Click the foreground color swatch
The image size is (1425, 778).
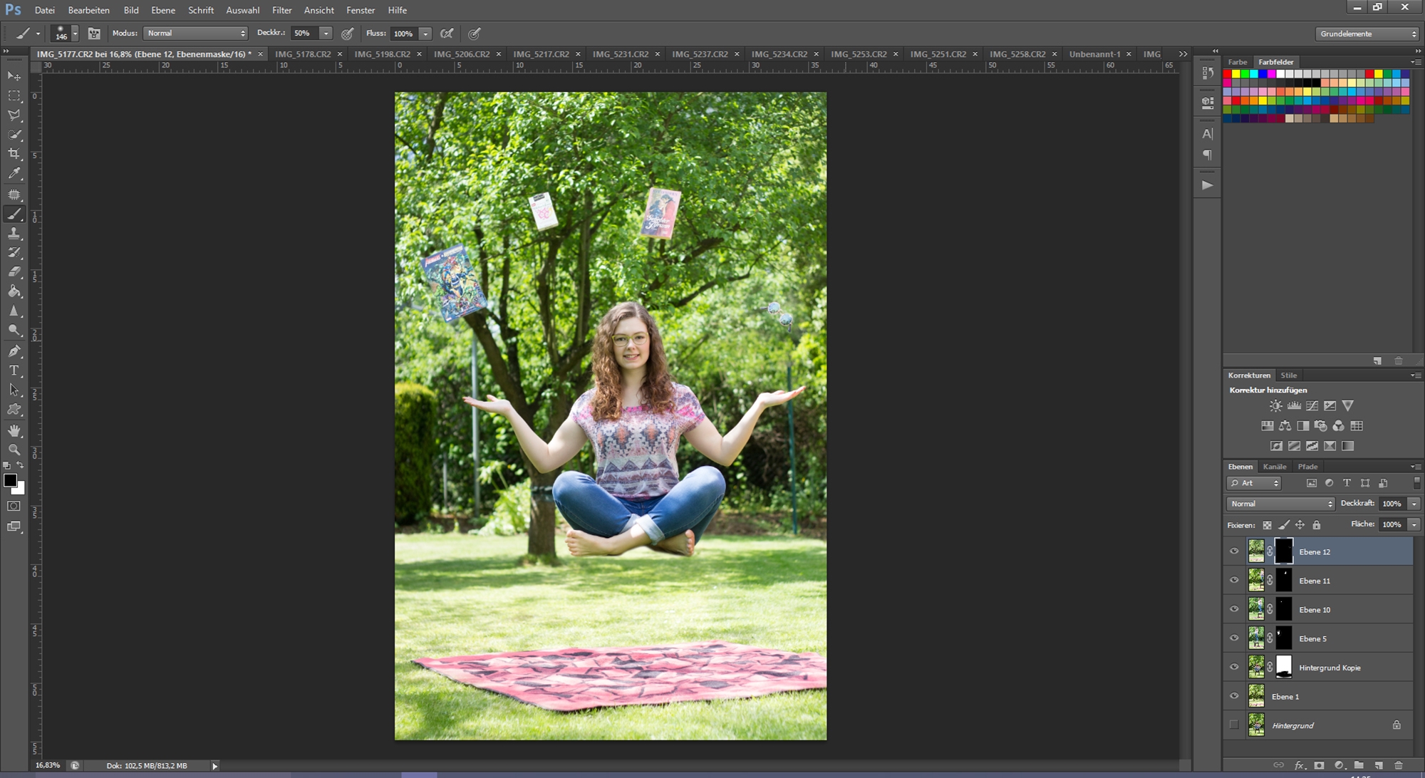[10, 481]
